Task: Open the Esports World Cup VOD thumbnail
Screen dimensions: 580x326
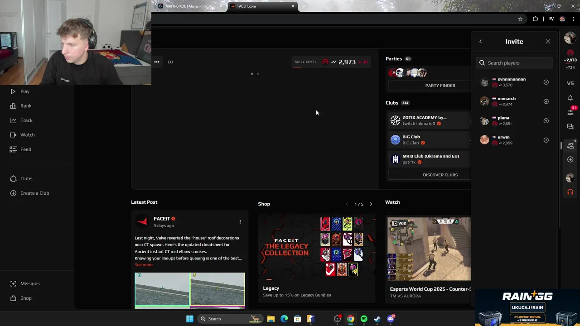Action: coord(429,249)
